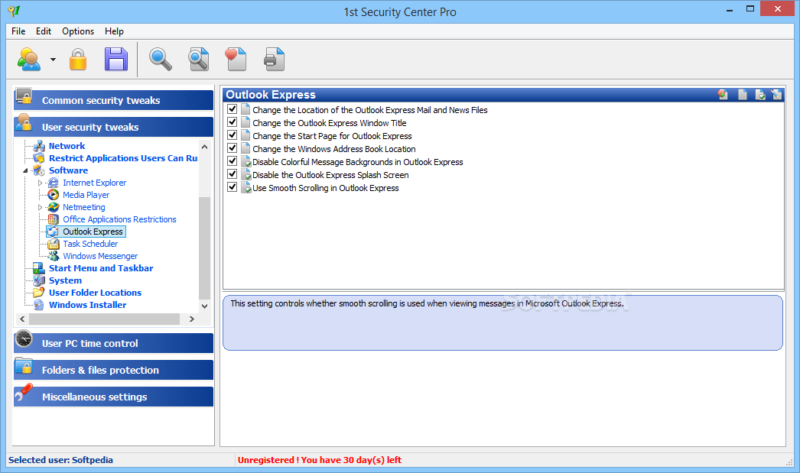This screenshot has height=473, width=800.
Task: Toggle Disable the Outlook Express Splash Screen
Action: (233, 174)
